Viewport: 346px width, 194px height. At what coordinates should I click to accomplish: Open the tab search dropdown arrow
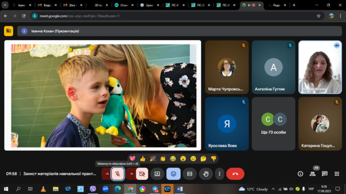(5, 5)
